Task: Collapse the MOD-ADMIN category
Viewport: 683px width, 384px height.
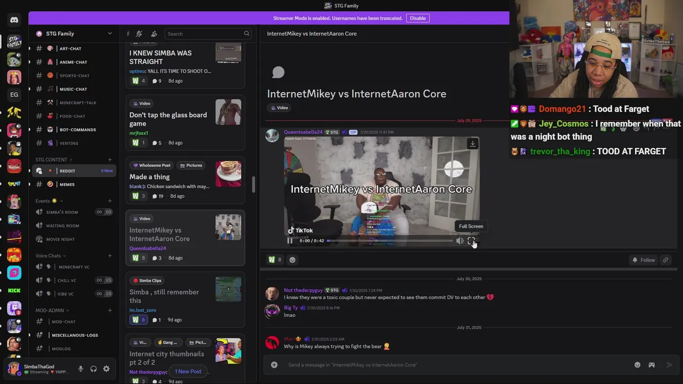Action: tap(52, 310)
